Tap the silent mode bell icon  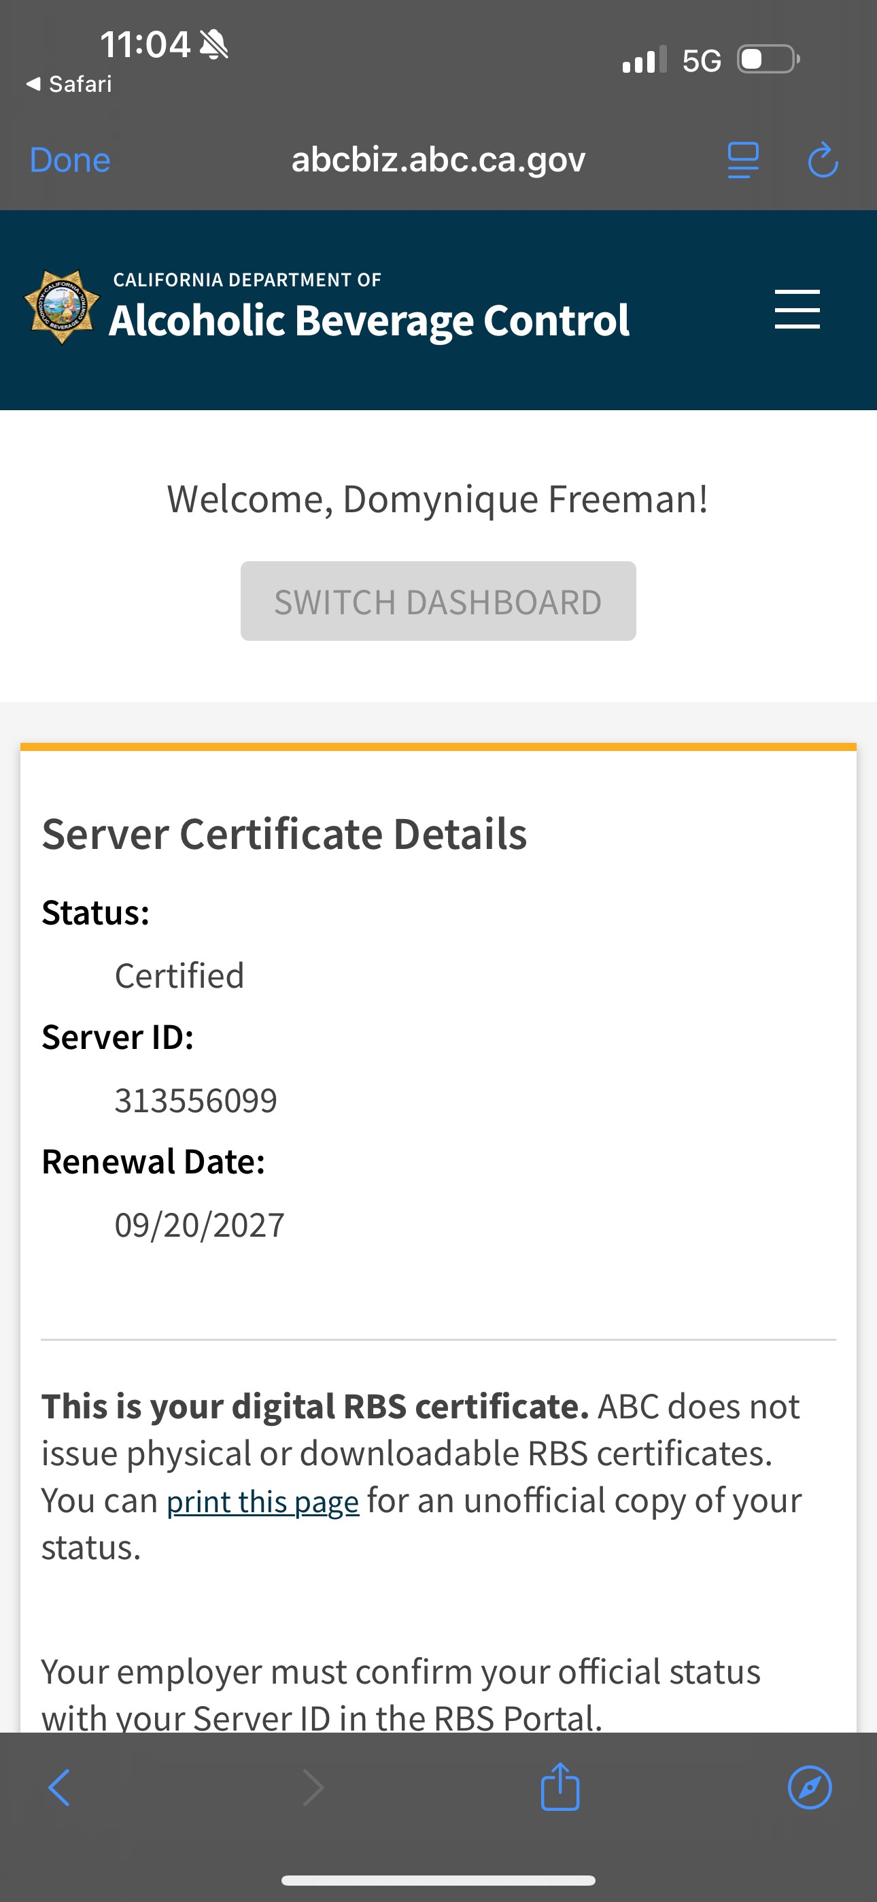pos(214,45)
